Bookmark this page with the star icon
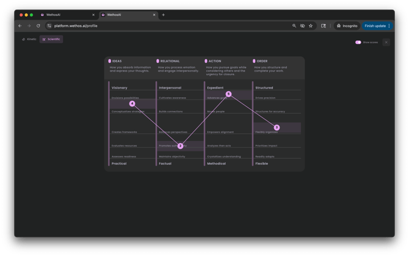The width and height of the screenshot is (409, 256). tap(311, 26)
